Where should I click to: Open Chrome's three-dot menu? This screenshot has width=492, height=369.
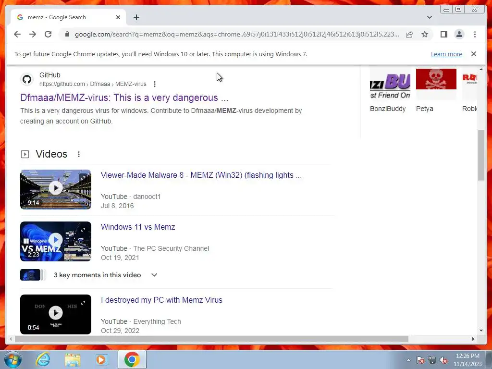coord(475,34)
